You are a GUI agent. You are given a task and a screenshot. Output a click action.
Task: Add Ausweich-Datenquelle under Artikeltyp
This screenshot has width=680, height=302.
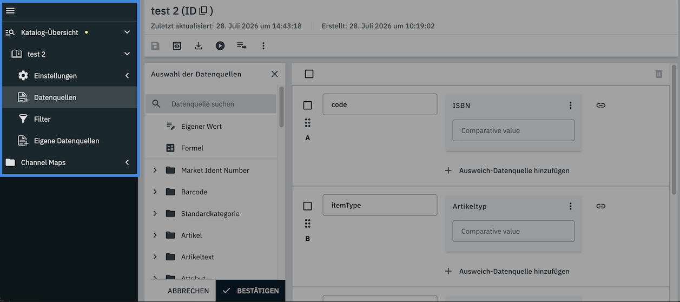pos(507,271)
